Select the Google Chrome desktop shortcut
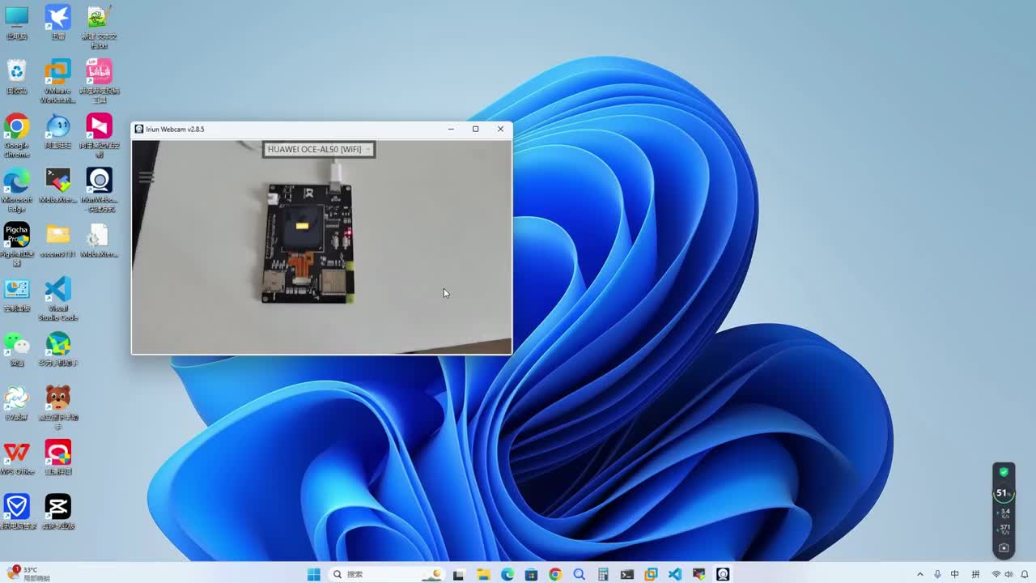The height and width of the screenshot is (583, 1036). pos(16,135)
